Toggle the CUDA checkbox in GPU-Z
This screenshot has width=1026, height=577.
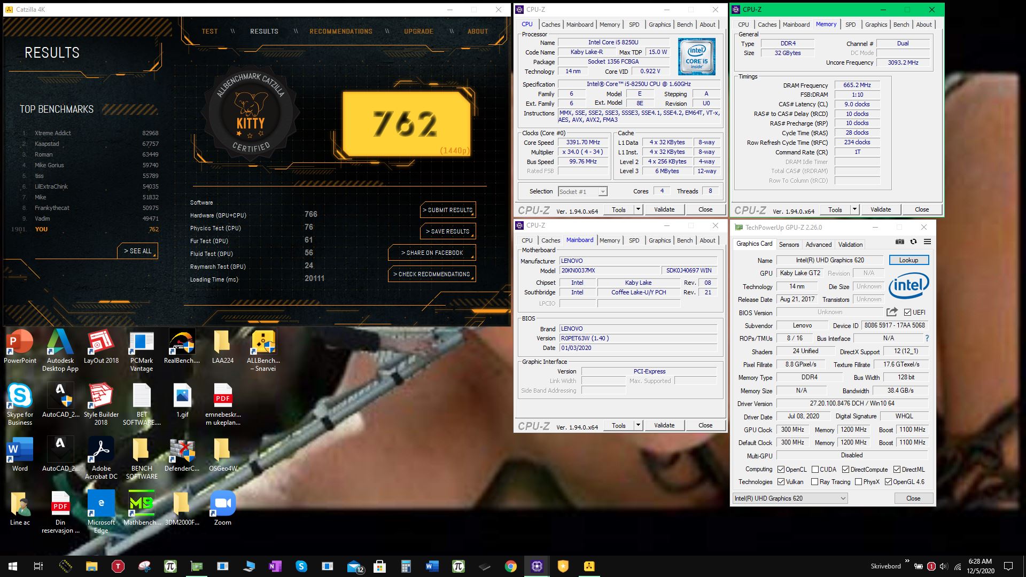click(815, 470)
